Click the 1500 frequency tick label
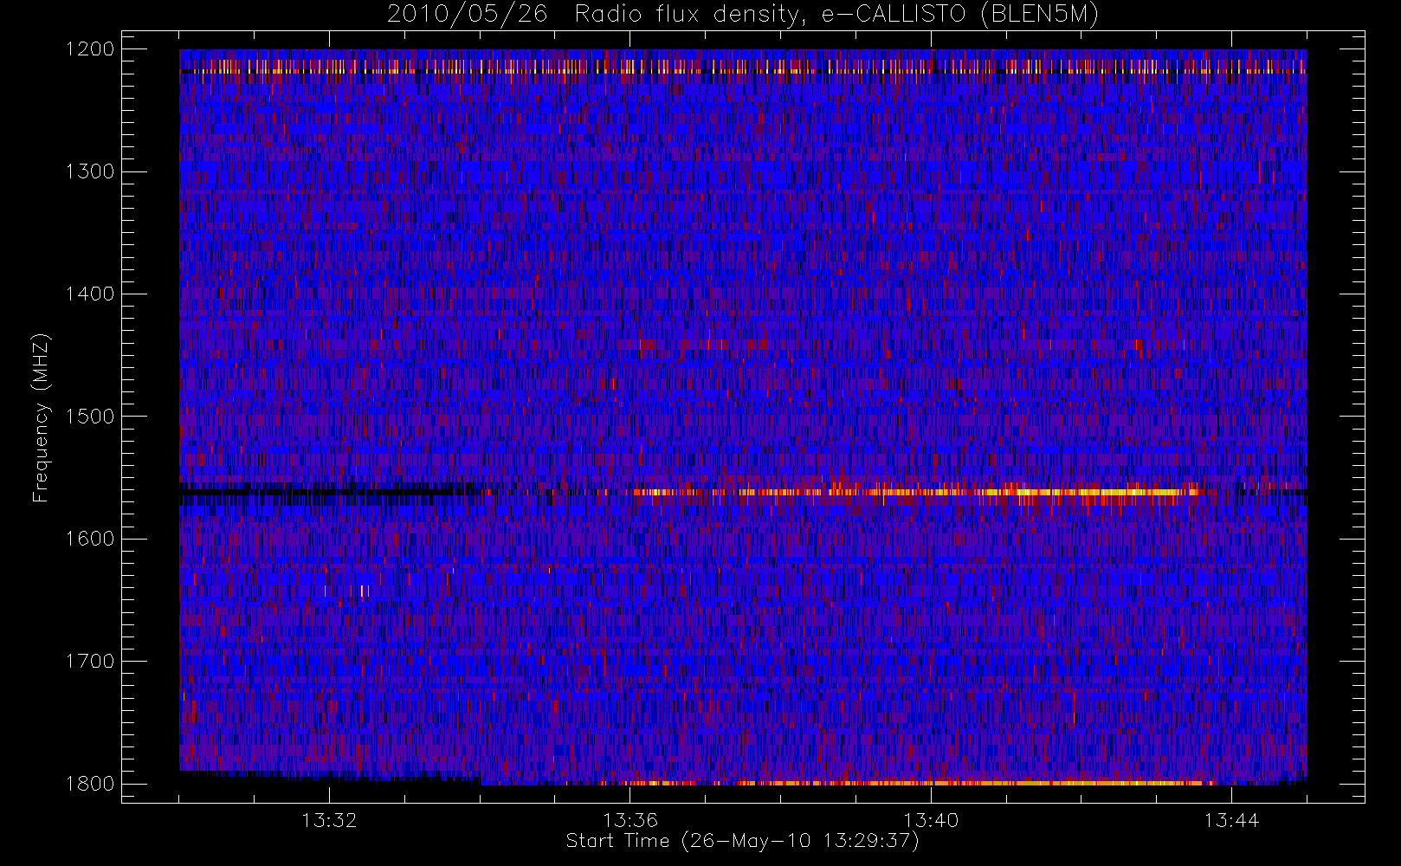 pos(90,417)
